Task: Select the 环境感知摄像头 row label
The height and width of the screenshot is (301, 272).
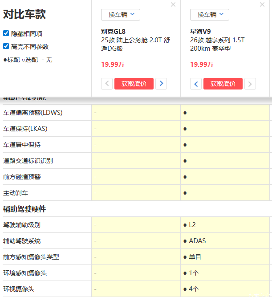Action: tap(25, 273)
